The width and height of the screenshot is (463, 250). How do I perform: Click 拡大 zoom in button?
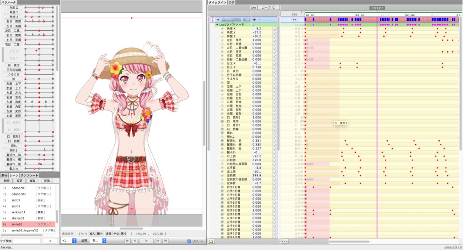[92, 234]
